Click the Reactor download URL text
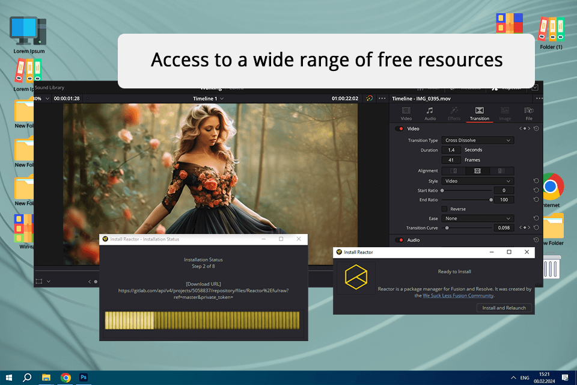Viewport: 577px width, 385px height. tap(203, 294)
